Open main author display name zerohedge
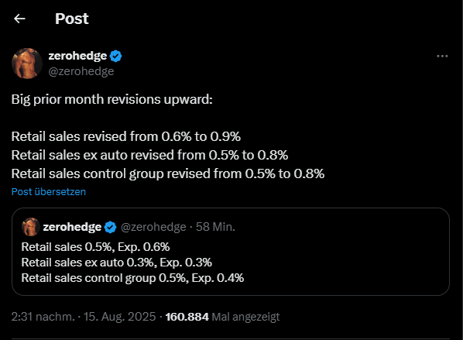Viewport: 463px width, 340px height. tap(77, 56)
